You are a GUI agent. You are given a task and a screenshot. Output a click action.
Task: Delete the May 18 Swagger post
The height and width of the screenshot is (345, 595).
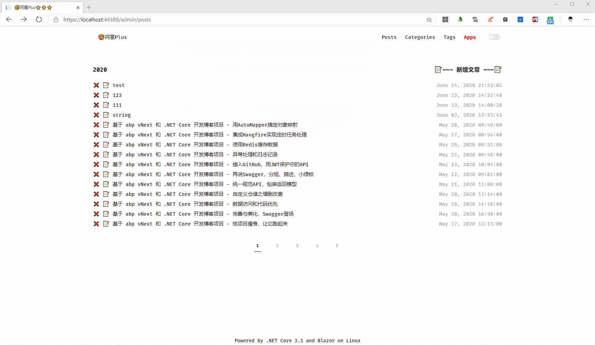pos(96,214)
